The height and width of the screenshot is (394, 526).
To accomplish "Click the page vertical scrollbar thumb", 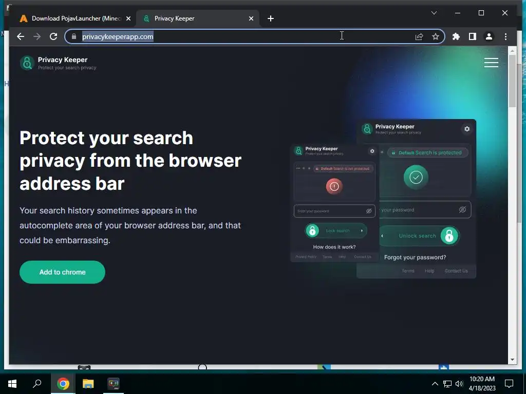I will [x=512, y=81].
